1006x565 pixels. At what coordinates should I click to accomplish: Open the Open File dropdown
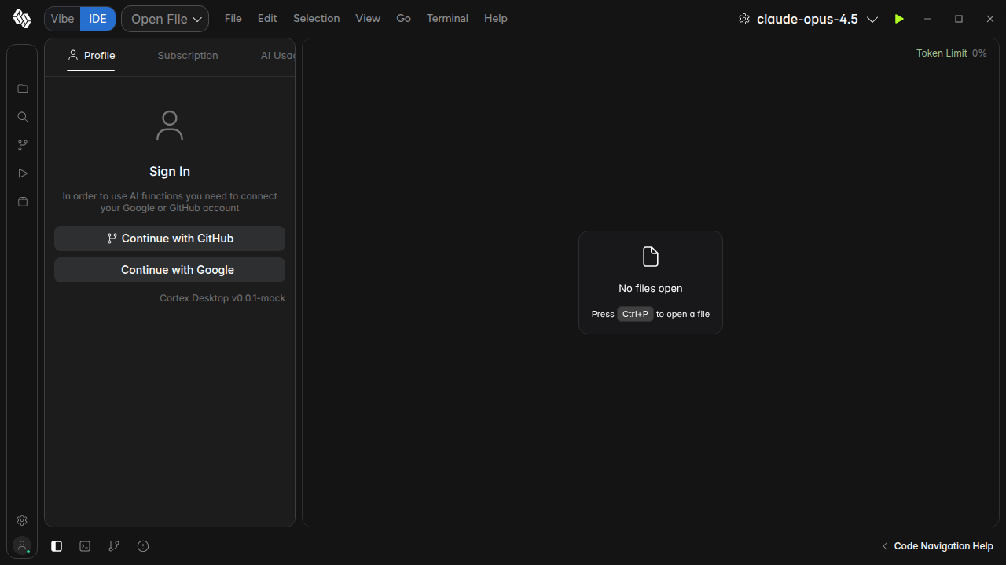point(165,19)
